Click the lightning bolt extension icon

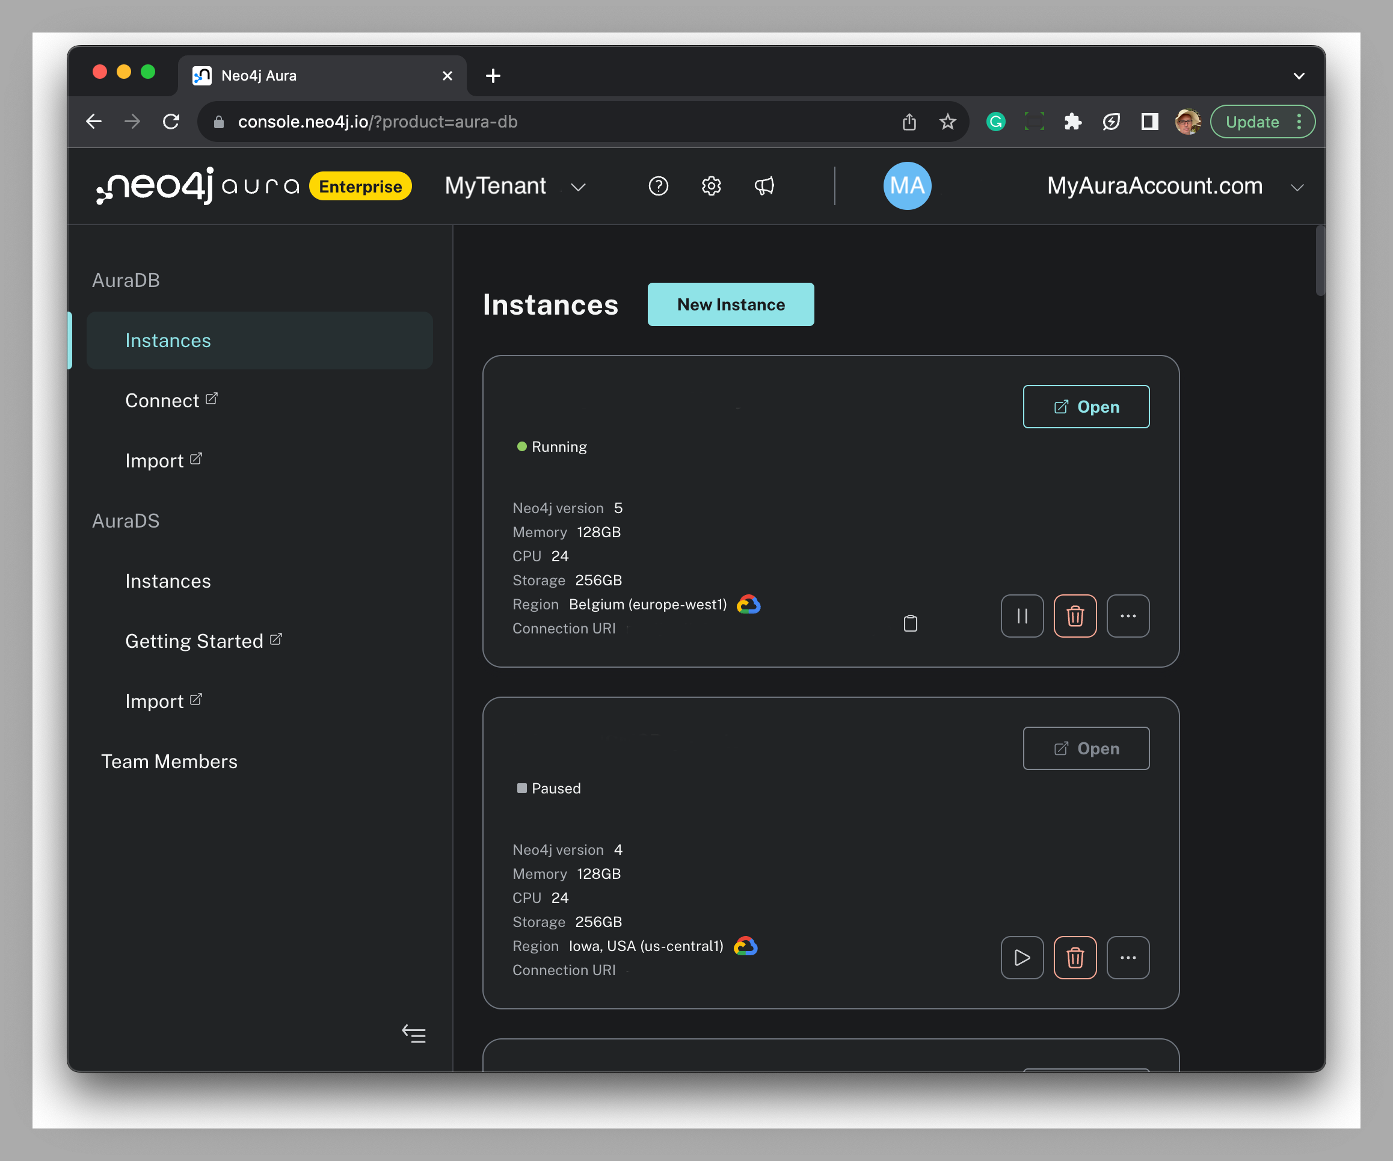[x=1111, y=122]
